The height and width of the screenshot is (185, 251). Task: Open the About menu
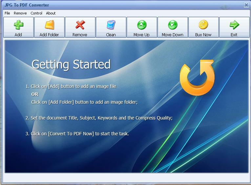pos(51,13)
